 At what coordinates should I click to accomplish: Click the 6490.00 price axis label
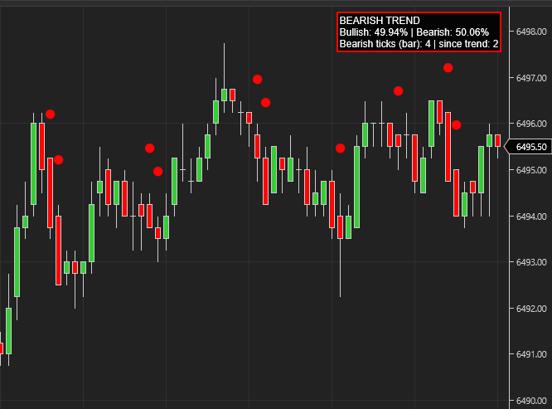(531, 401)
